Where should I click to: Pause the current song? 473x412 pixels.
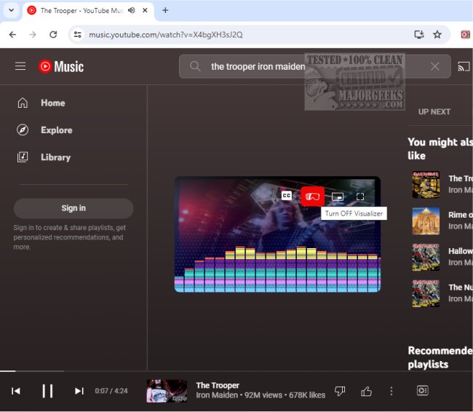(47, 391)
